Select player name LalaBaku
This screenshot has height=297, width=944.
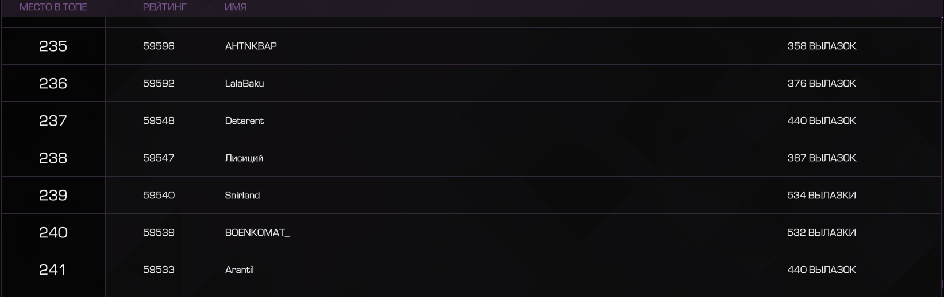[x=245, y=83]
